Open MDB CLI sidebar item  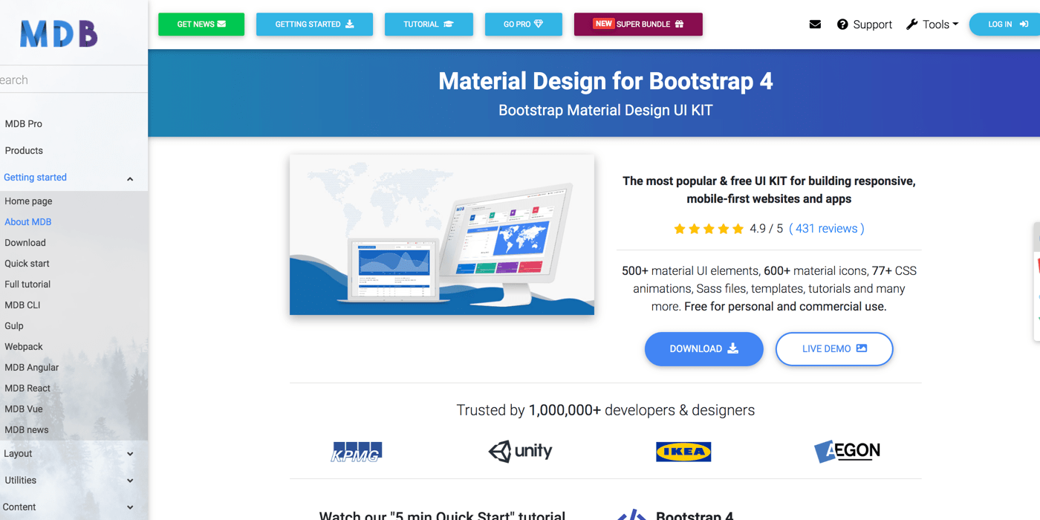click(x=22, y=305)
